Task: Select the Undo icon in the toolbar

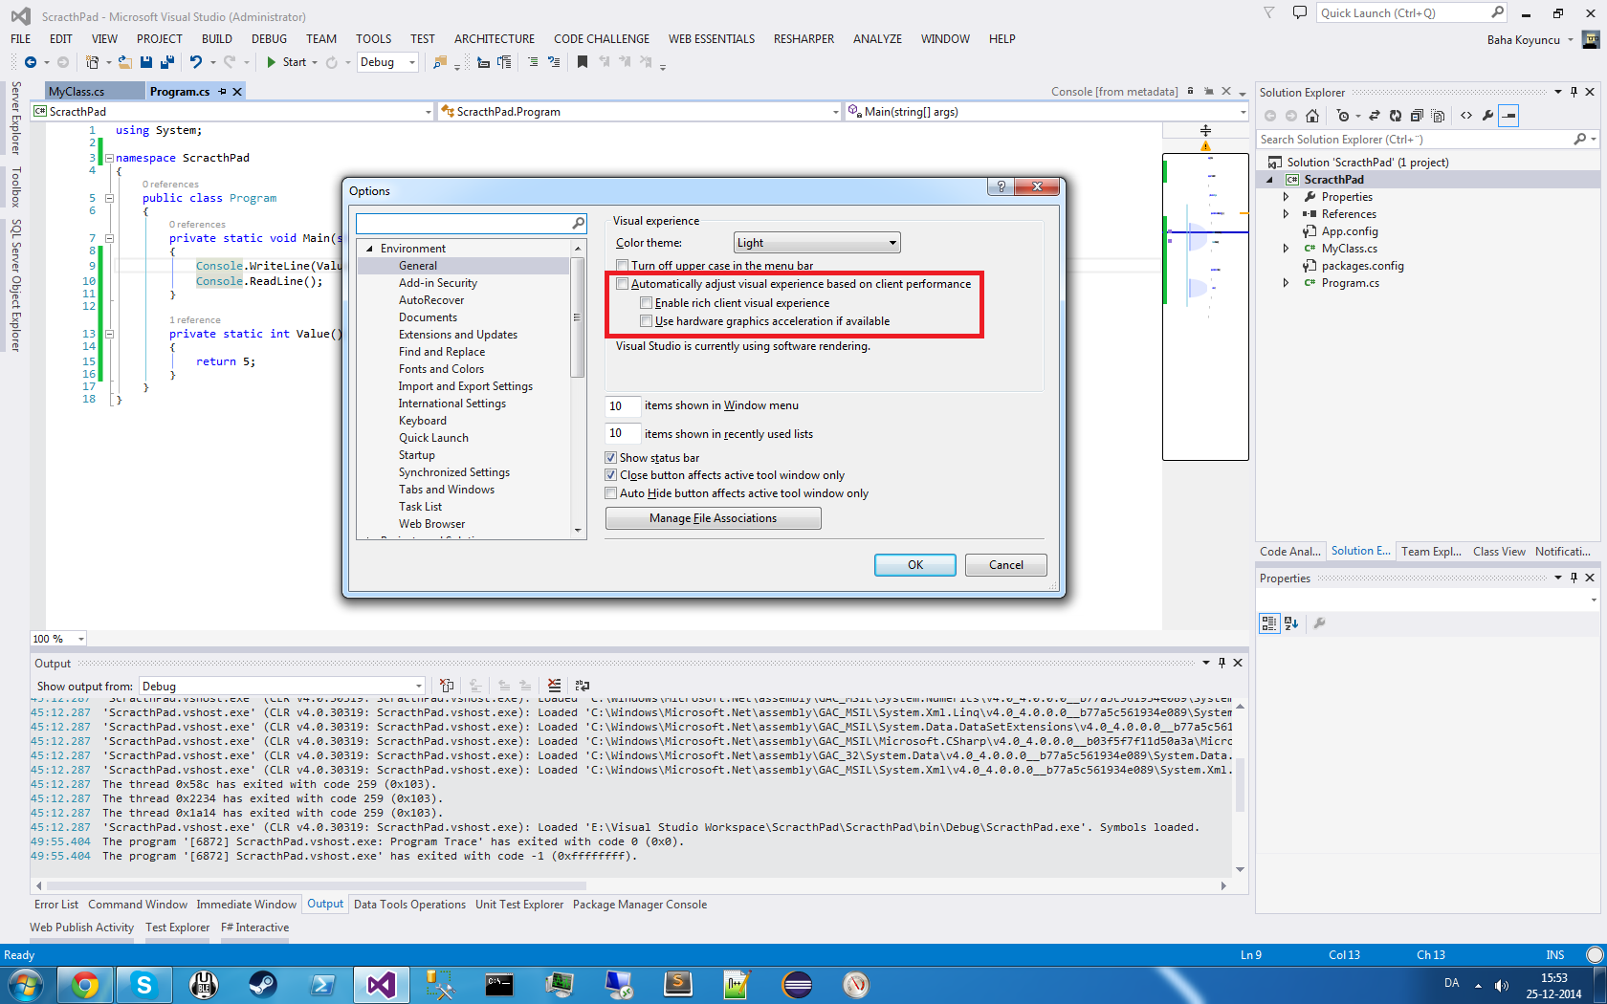Action: pyautogui.click(x=196, y=61)
